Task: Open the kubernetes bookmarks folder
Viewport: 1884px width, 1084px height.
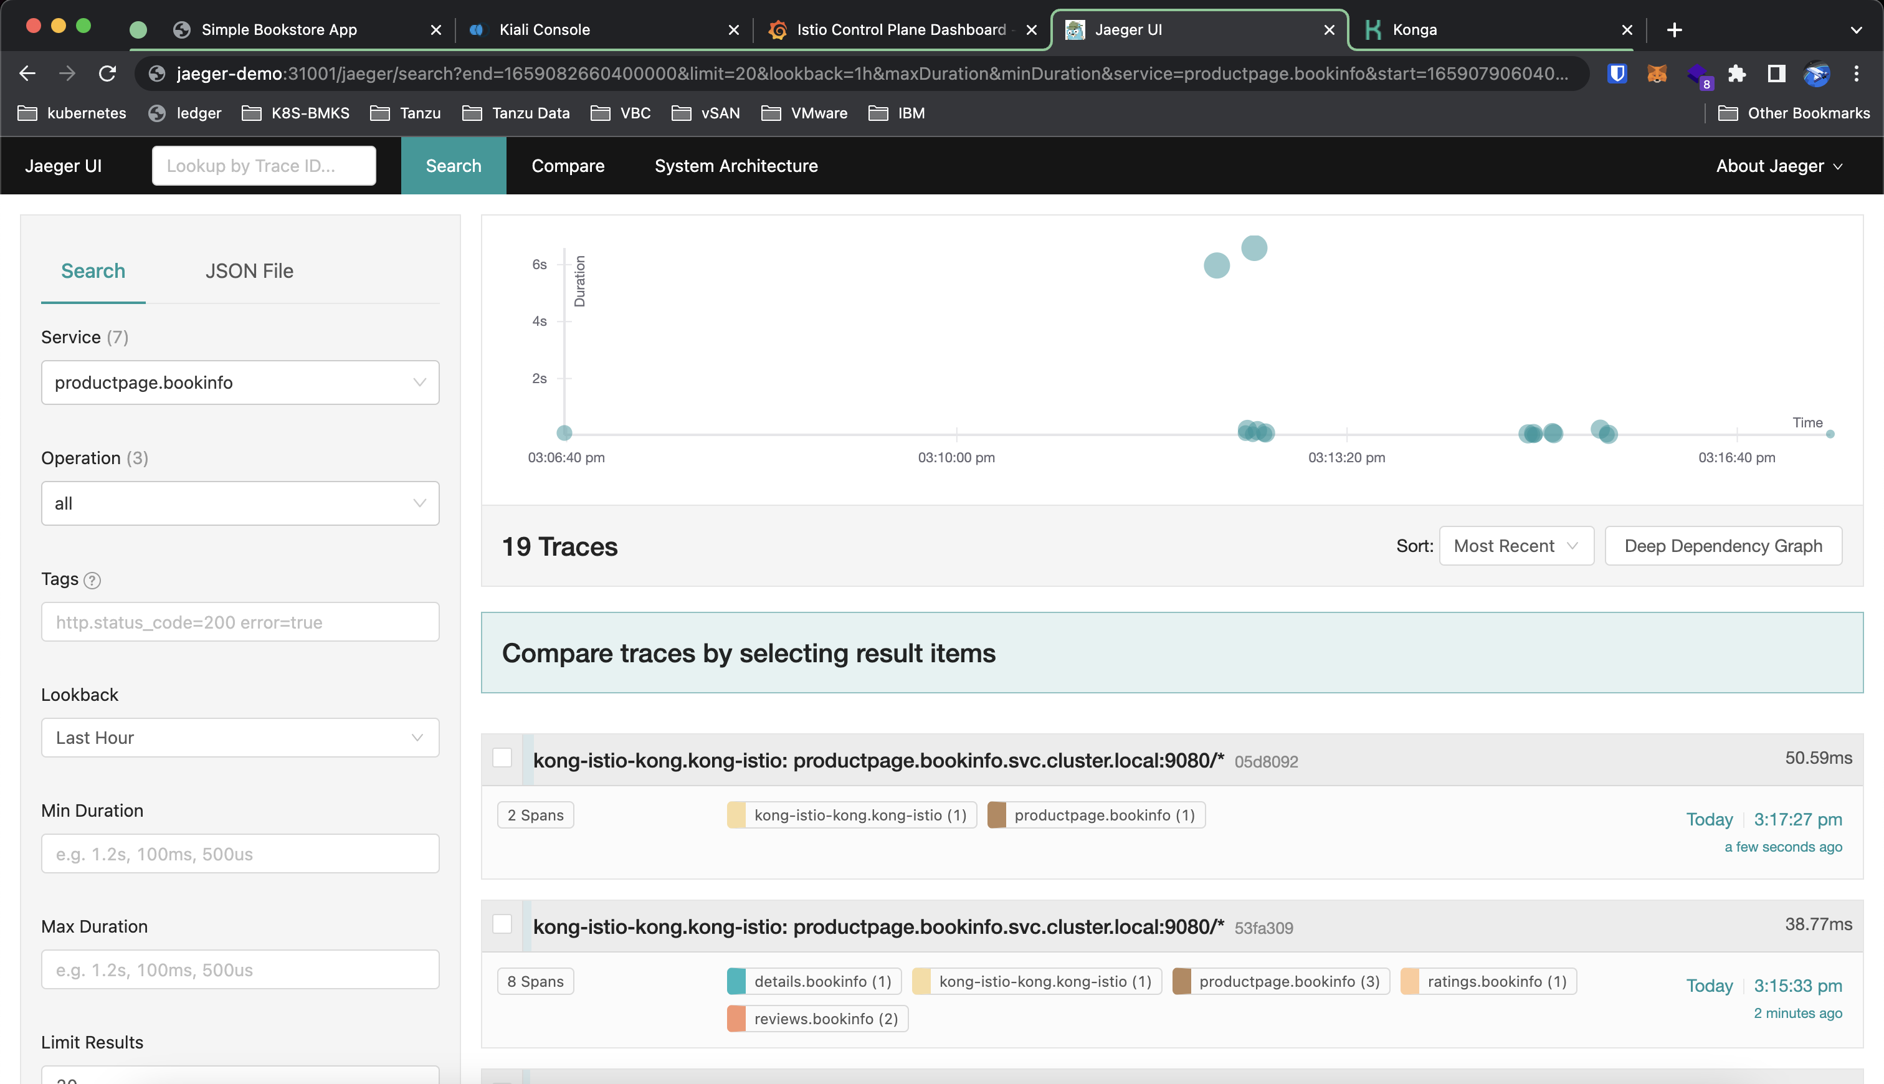Action: tap(72, 113)
